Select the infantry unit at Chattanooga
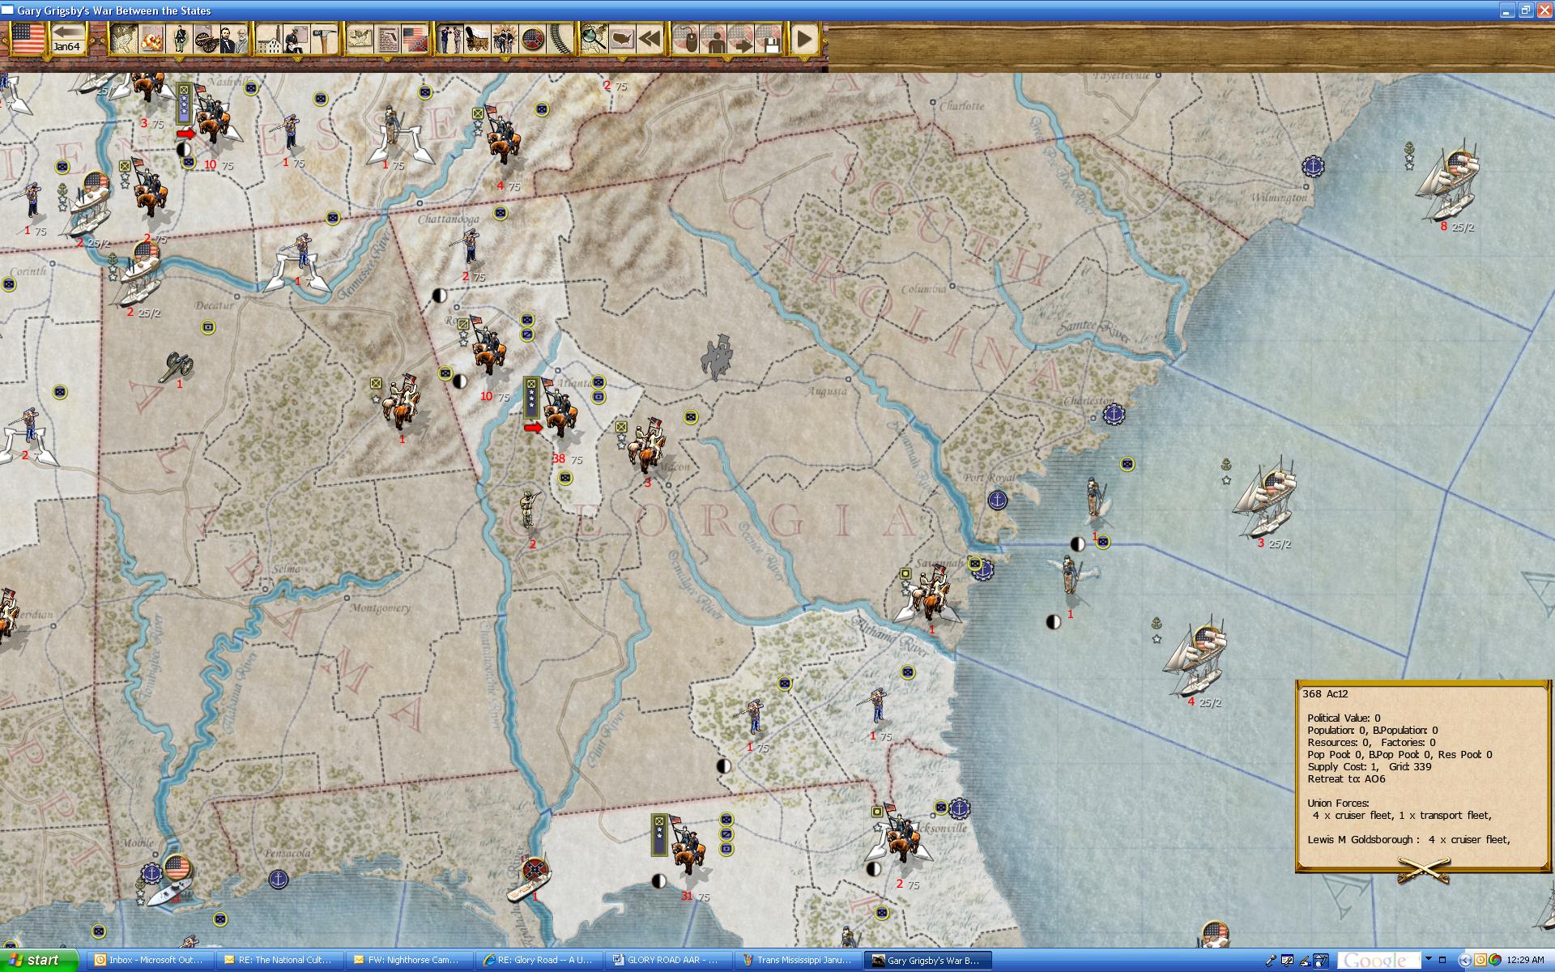 469,247
